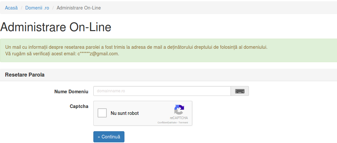The width and height of the screenshot is (337, 143).
Task: Click the green password reset confirmation alert
Action: click(x=168, y=50)
